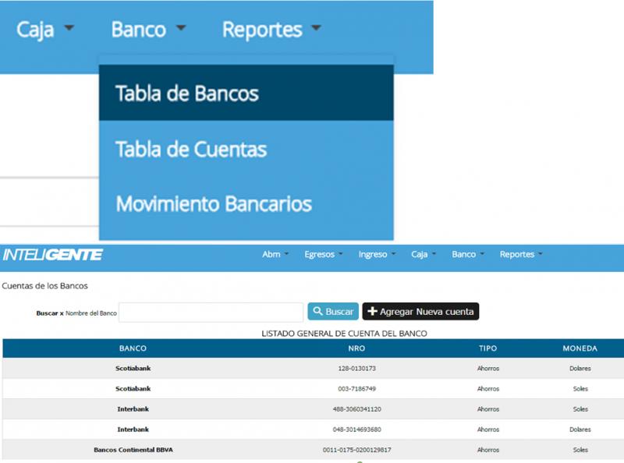
Task: Click account number 003-7186749
Action: tap(357, 389)
